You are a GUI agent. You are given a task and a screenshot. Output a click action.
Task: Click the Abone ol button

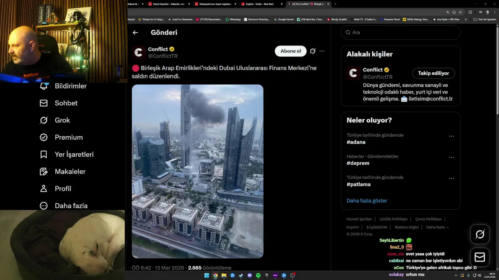click(291, 51)
